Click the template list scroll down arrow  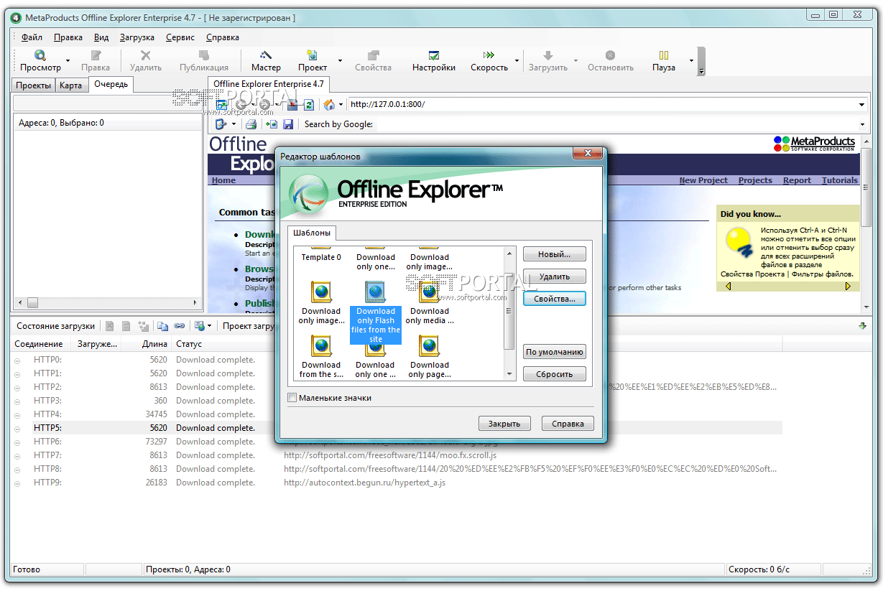(509, 374)
